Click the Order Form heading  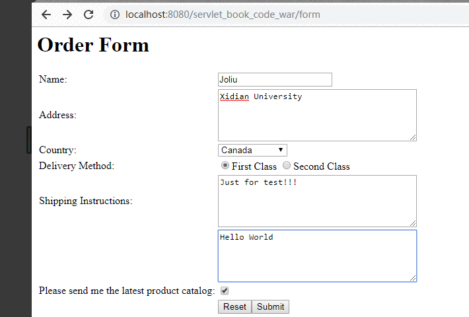click(93, 45)
